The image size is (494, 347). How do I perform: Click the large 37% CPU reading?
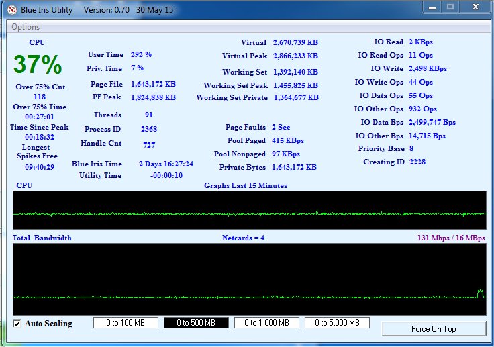(38, 64)
